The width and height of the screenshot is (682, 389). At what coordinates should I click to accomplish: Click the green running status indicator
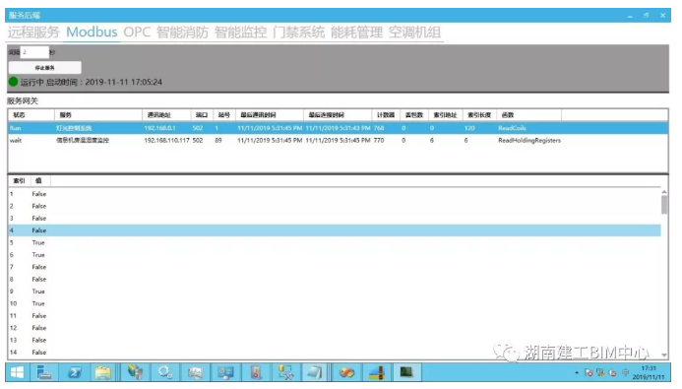click(13, 82)
